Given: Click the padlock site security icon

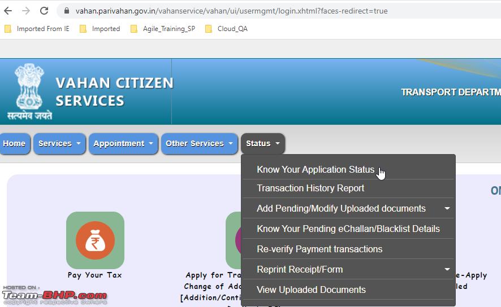Looking at the screenshot, I should click(67, 11).
